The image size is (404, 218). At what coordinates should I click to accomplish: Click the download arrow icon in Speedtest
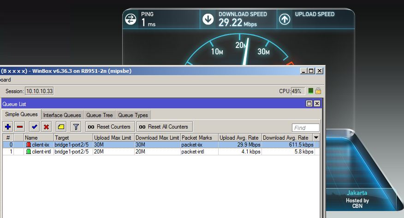(x=208, y=19)
